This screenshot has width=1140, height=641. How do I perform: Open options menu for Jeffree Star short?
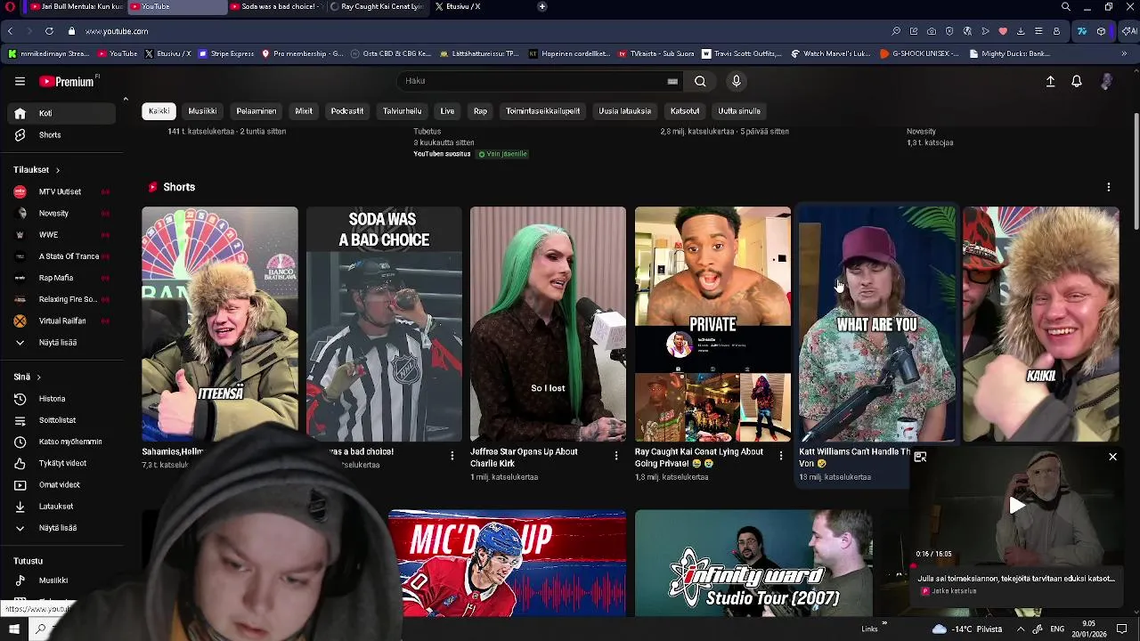pyautogui.click(x=615, y=456)
